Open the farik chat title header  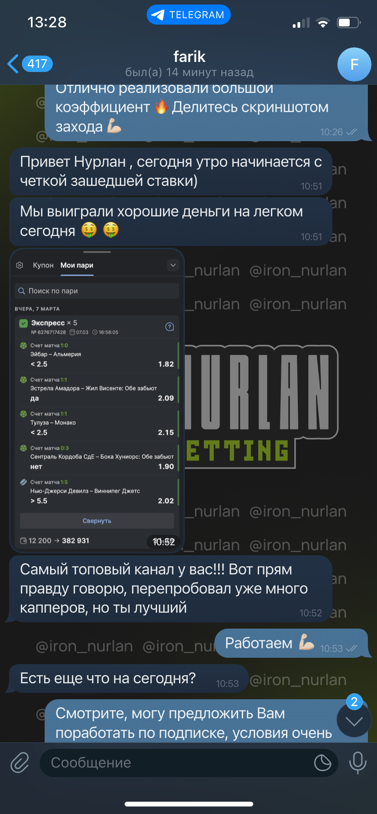click(x=189, y=63)
